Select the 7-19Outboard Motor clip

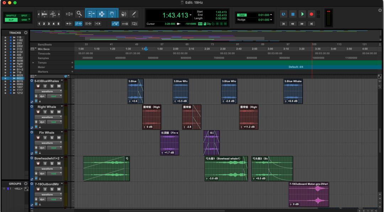tap(309, 194)
